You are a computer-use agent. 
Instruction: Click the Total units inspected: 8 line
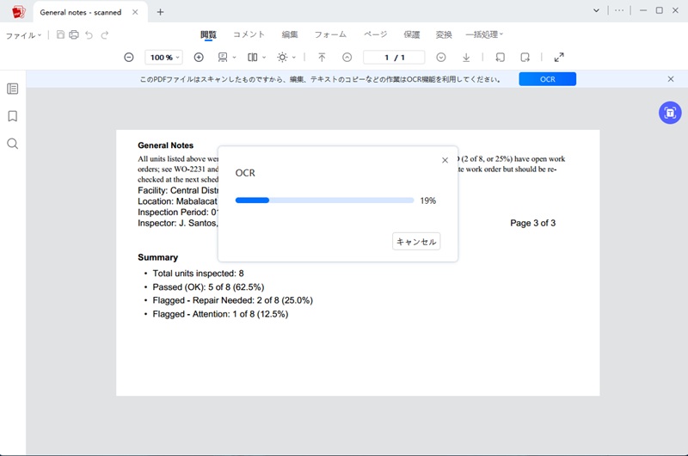coord(198,274)
